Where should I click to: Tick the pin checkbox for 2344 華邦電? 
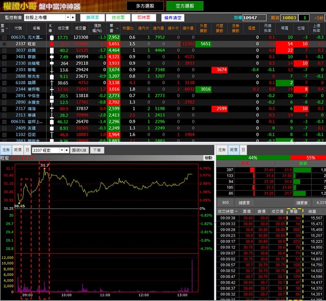click(x=4, y=89)
